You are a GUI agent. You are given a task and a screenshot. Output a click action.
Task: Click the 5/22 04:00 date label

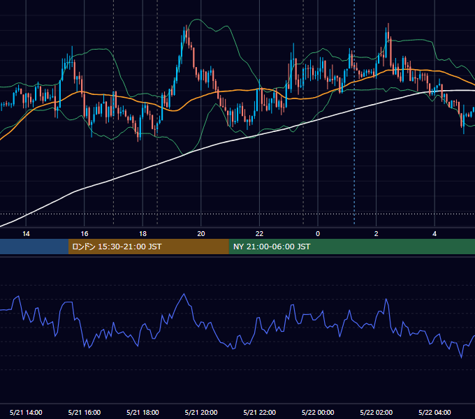point(434,412)
